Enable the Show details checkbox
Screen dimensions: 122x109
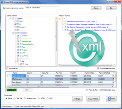coord(7,68)
